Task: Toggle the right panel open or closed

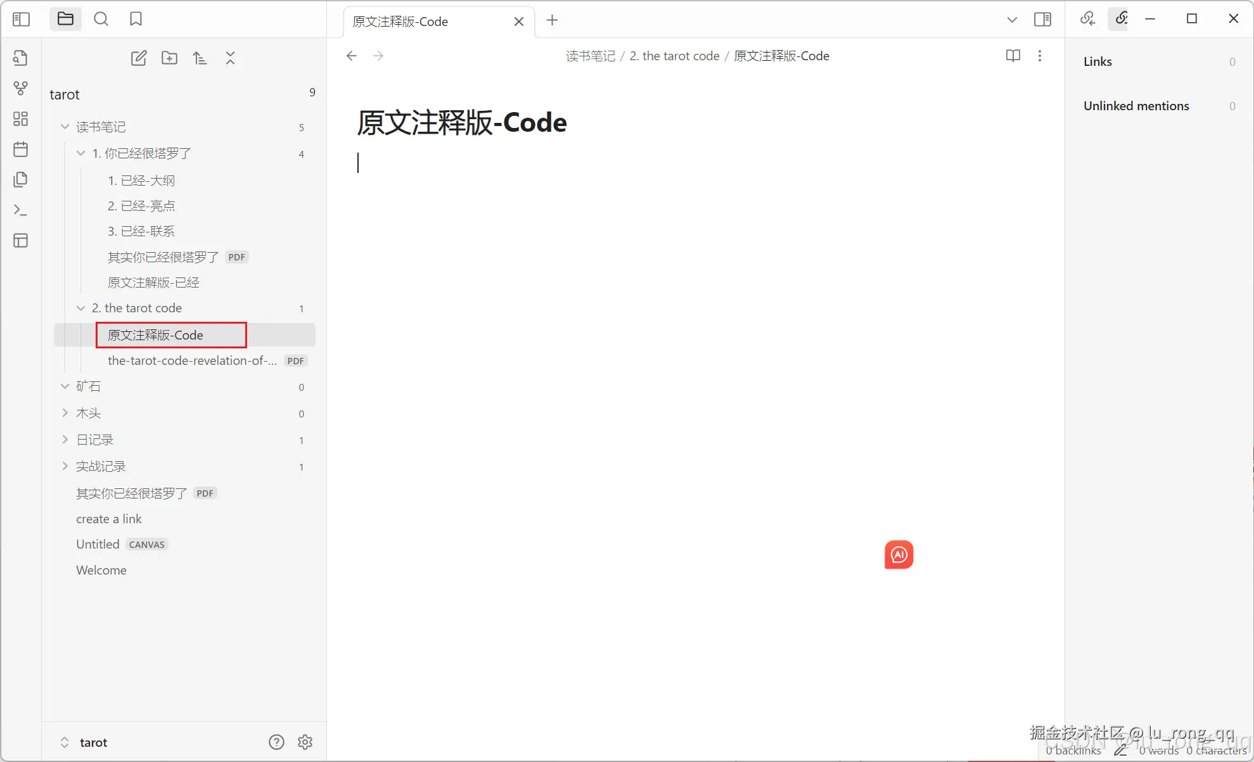Action: pos(1042,19)
